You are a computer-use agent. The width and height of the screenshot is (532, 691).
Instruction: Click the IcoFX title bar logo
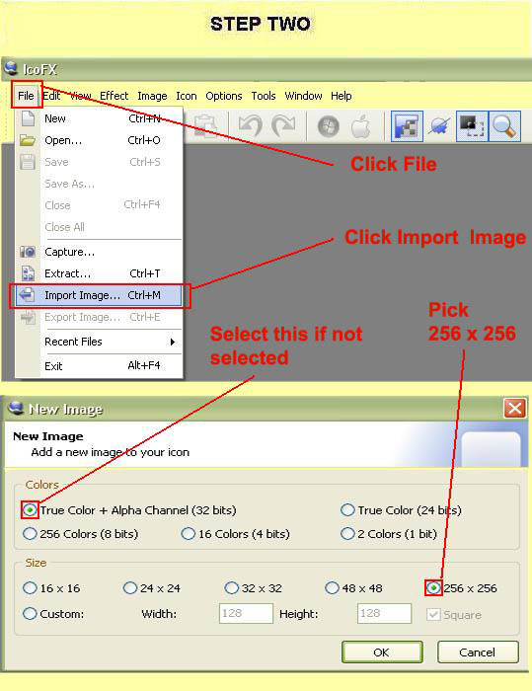coord(11,68)
